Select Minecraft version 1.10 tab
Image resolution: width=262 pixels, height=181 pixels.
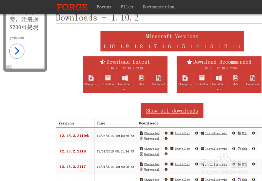coord(109,46)
